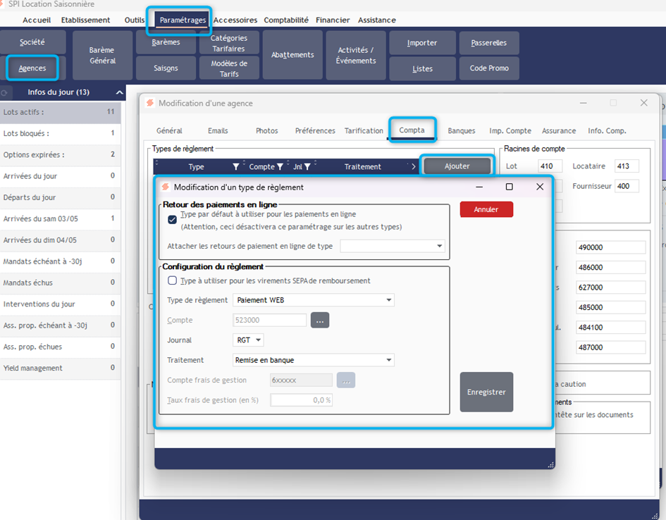666x520 pixels.
Task: Maximize the Modification d'un type de règlement window
Action: (x=509, y=187)
